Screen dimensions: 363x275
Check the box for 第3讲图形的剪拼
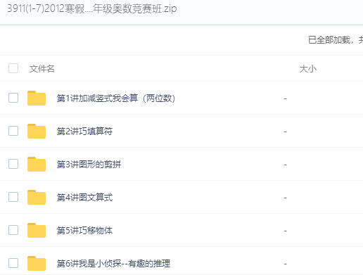[x=13, y=164]
